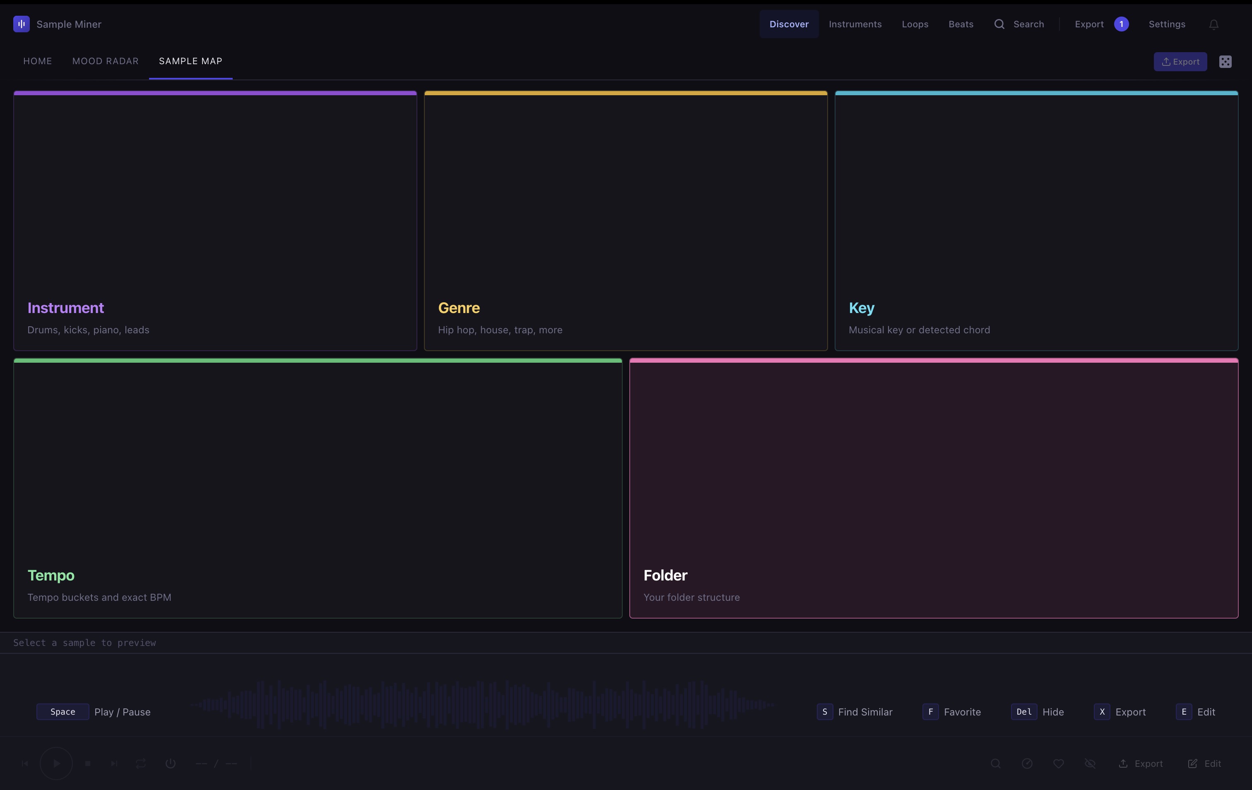Click the purple Export button under navigation
Viewport: 1252px width, 790px height.
pyautogui.click(x=1180, y=61)
